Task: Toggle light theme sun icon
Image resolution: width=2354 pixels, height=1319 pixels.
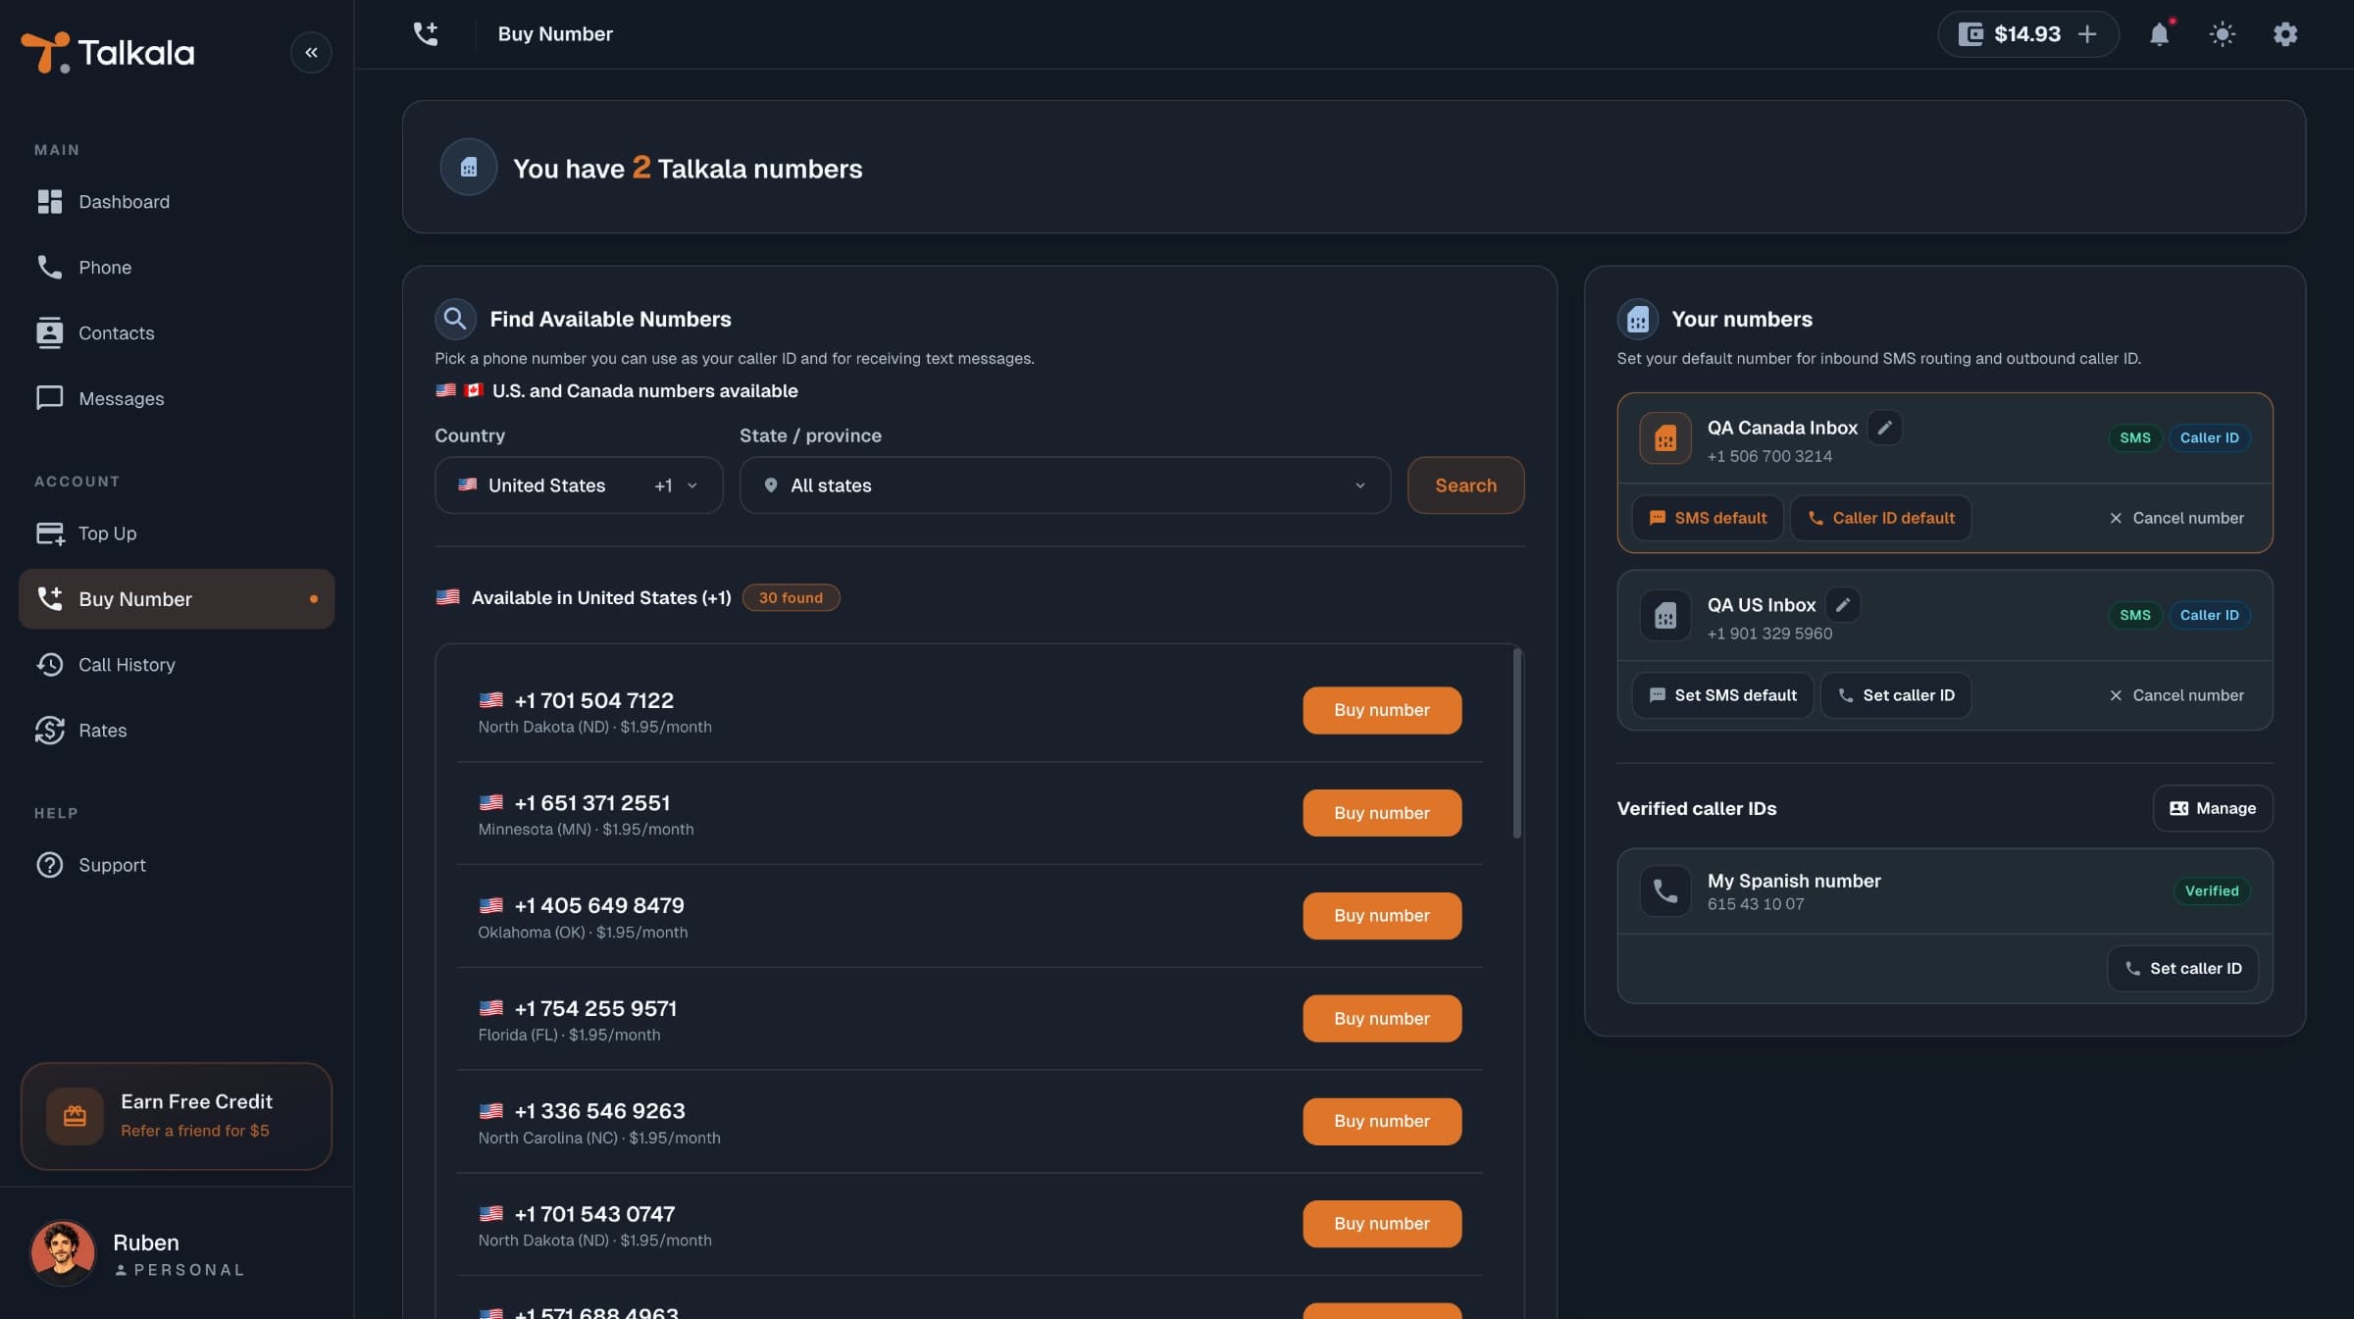Action: point(2222,34)
